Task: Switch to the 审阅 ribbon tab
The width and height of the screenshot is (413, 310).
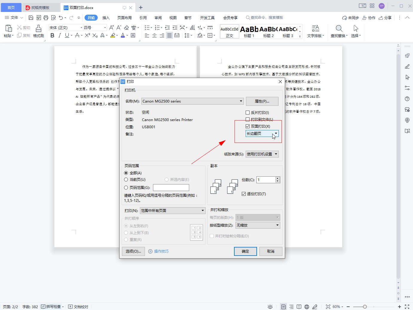Action: [158, 18]
